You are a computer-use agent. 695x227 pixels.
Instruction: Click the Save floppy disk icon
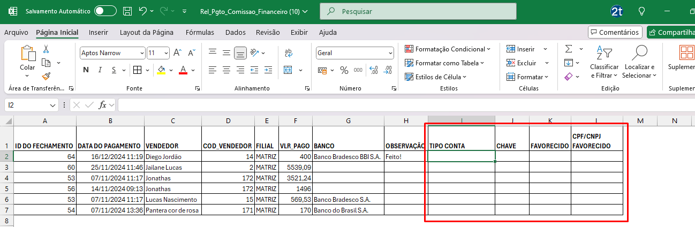coord(127,11)
